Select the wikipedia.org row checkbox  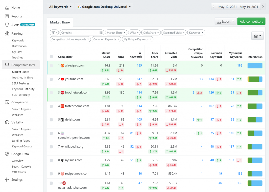(51, 147)
